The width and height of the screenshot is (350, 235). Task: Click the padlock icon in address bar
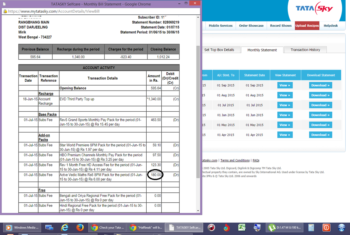click(5, 11)
